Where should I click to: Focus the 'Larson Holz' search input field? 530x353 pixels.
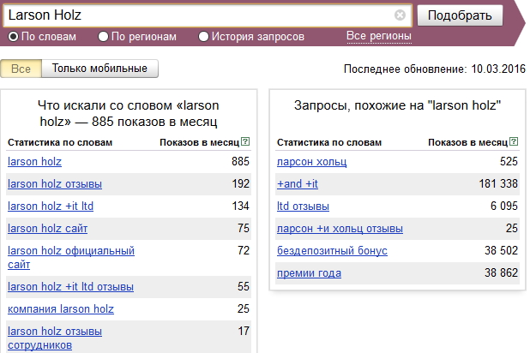tap(208, 15)
